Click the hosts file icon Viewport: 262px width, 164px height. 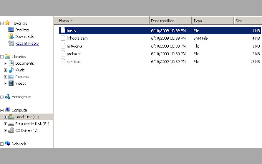(63, 30)
